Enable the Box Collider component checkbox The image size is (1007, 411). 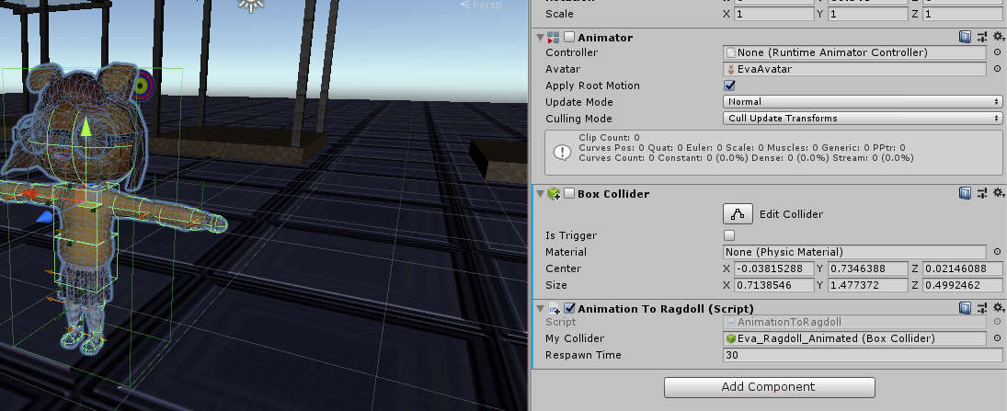[569, 194]
